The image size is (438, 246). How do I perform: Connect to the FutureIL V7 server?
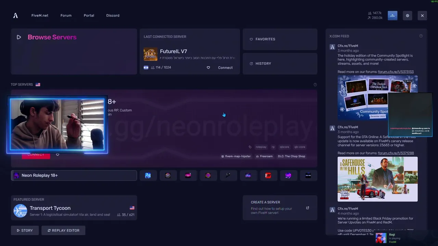click(x=225, y=68)
